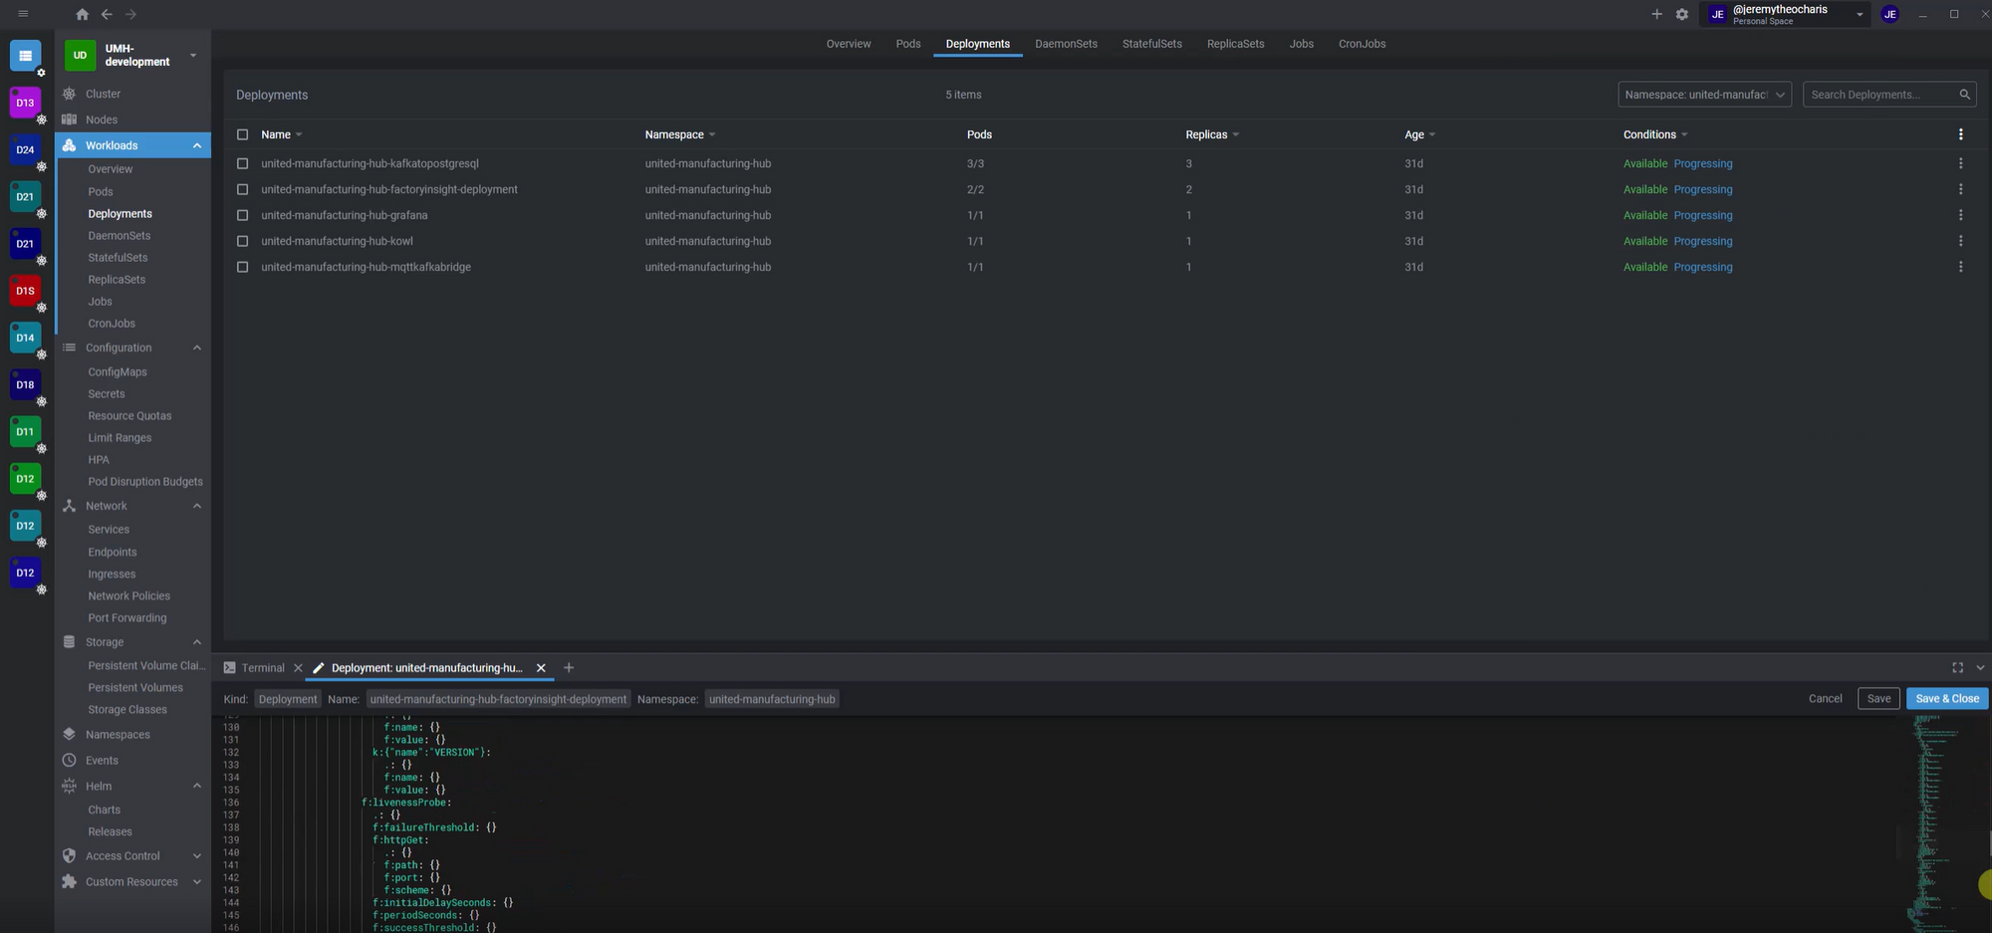Close the Terminal dock tab

(x=298, y=668)
